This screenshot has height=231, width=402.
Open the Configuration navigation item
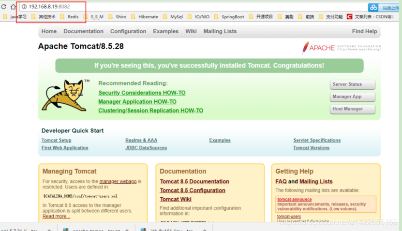pyautogui.click(x=128, y=31)
